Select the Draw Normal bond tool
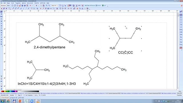The image size is (183, 103). coord(13,9)
